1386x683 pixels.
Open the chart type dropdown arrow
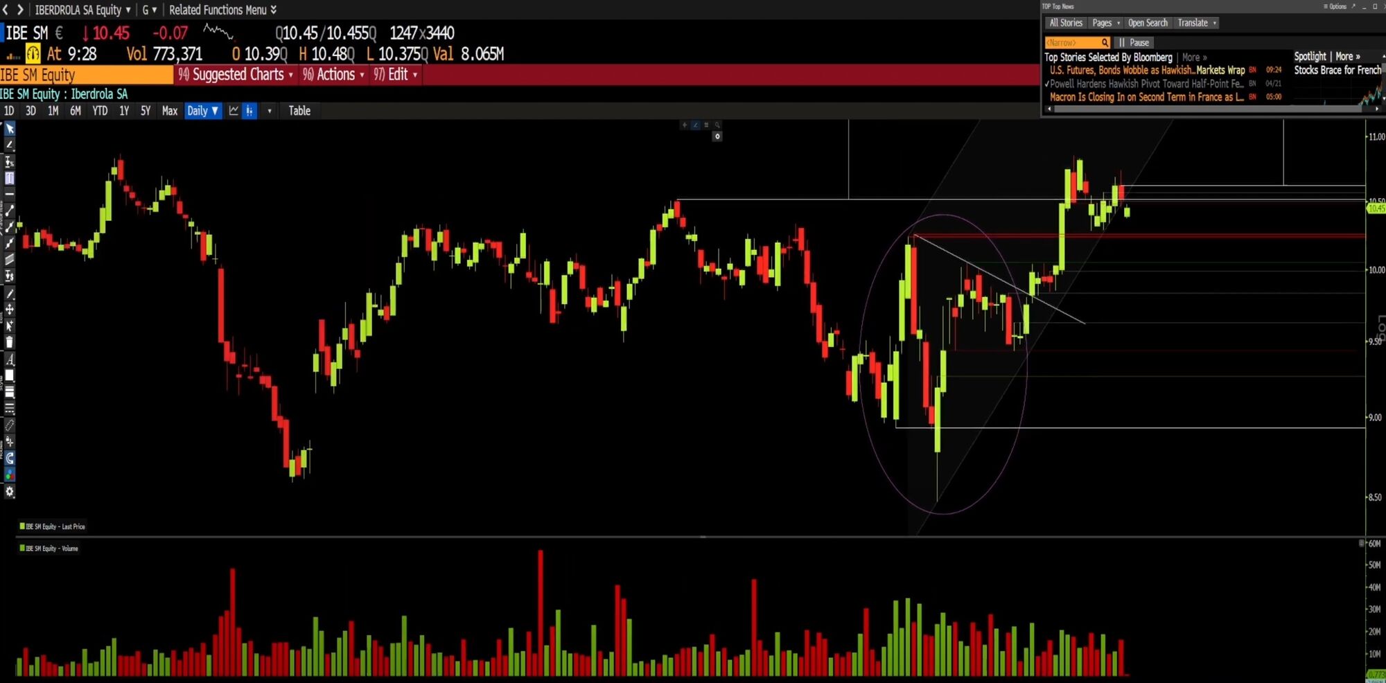tap(270, 111)
